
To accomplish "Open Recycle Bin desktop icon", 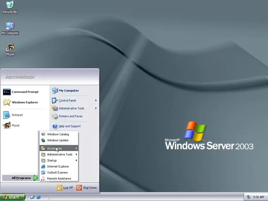I will [x=10, y=7].
